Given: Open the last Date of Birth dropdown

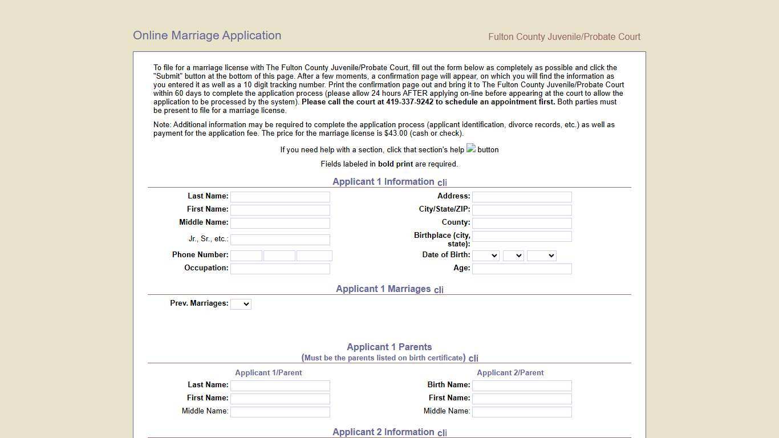Looking at the screenshot, I should [x=541, y=255].
